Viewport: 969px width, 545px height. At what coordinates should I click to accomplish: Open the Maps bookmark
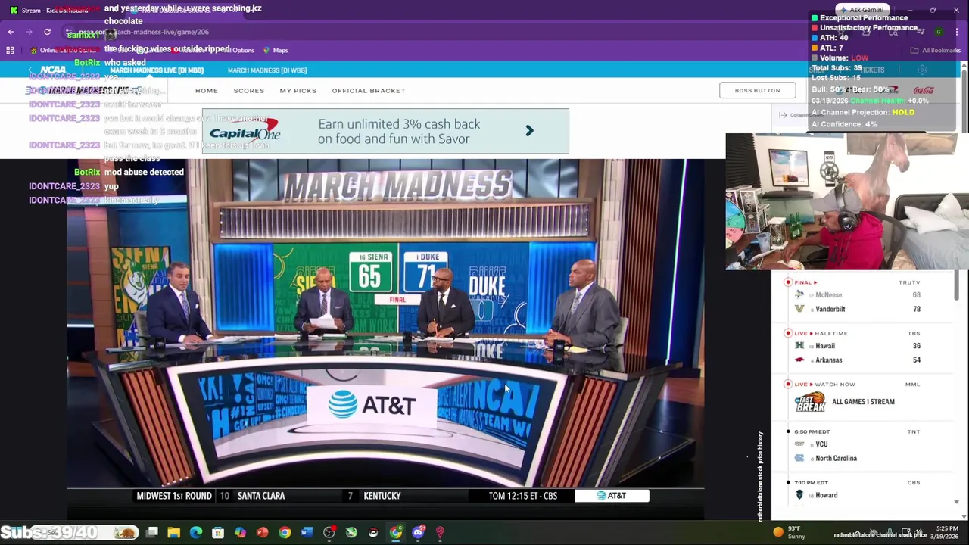(276, 50)
